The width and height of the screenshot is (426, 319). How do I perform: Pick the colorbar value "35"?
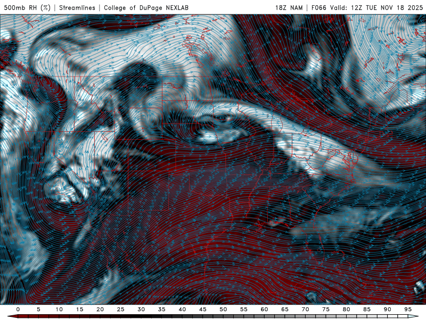tap(162, 309)
